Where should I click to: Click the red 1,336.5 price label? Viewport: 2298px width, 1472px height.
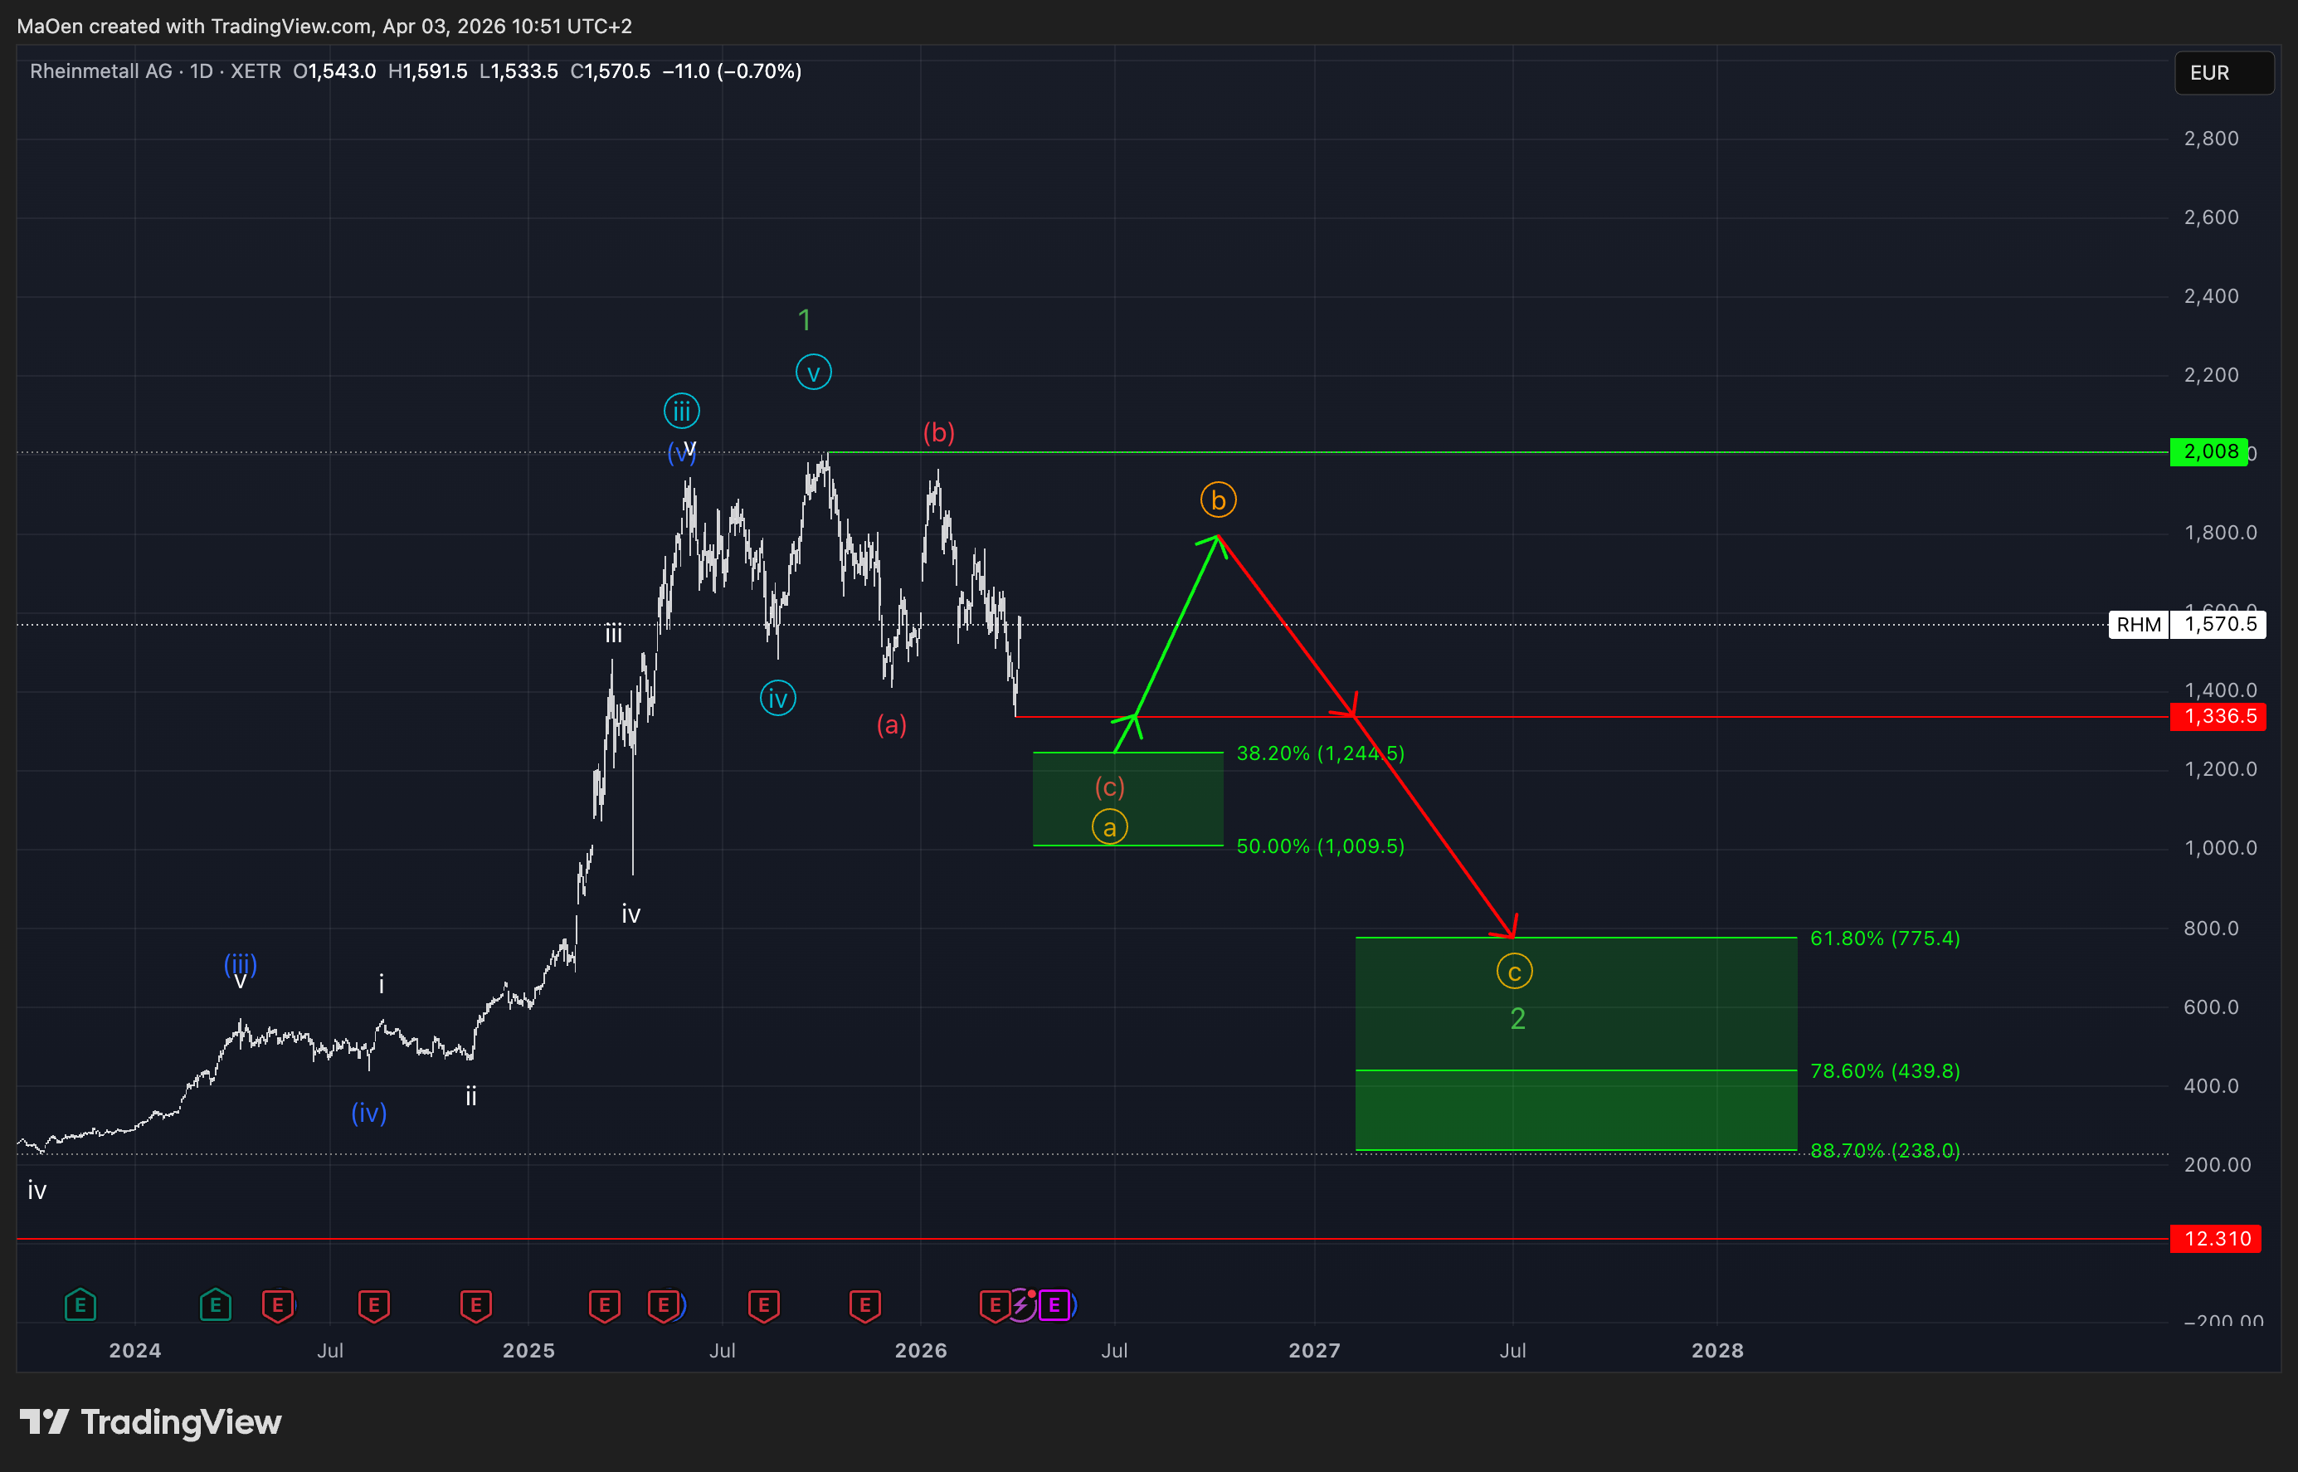tap(2218, 716)
